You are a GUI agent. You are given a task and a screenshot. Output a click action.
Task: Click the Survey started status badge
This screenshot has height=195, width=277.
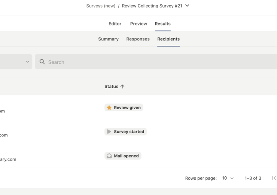tap(126, 132)
